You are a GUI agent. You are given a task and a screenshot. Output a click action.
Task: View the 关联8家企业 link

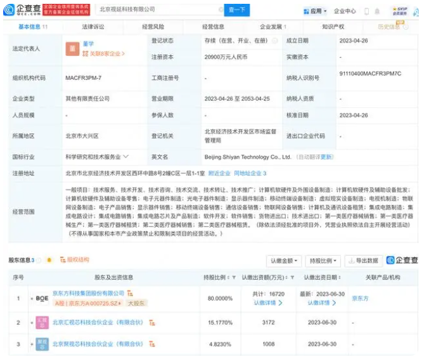coord(104,53)
